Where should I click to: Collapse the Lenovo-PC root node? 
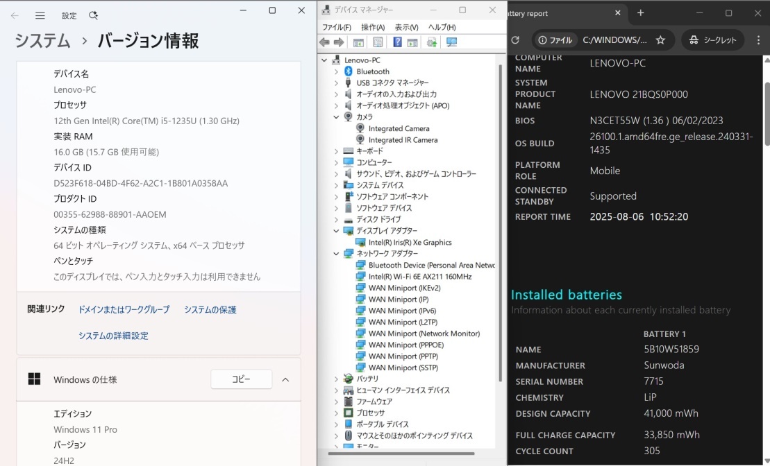[x=324, y=60]
